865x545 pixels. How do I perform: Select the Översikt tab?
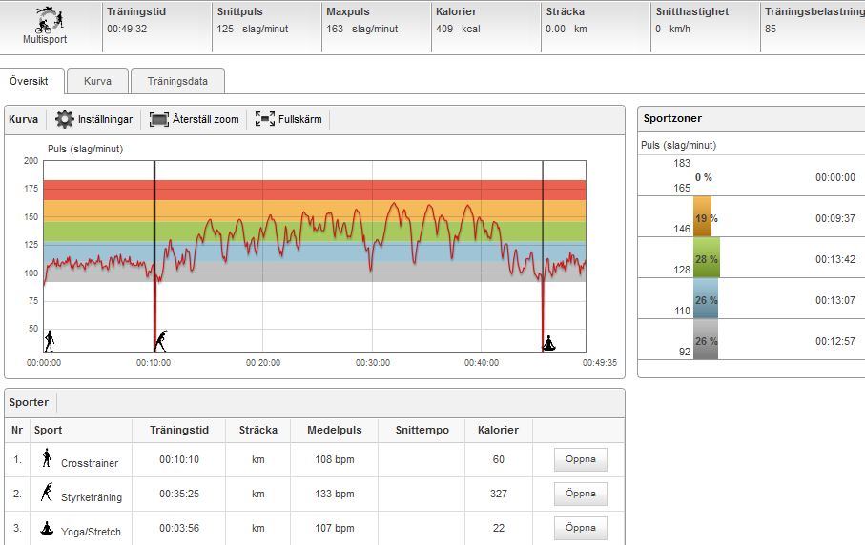click(31, 81)
